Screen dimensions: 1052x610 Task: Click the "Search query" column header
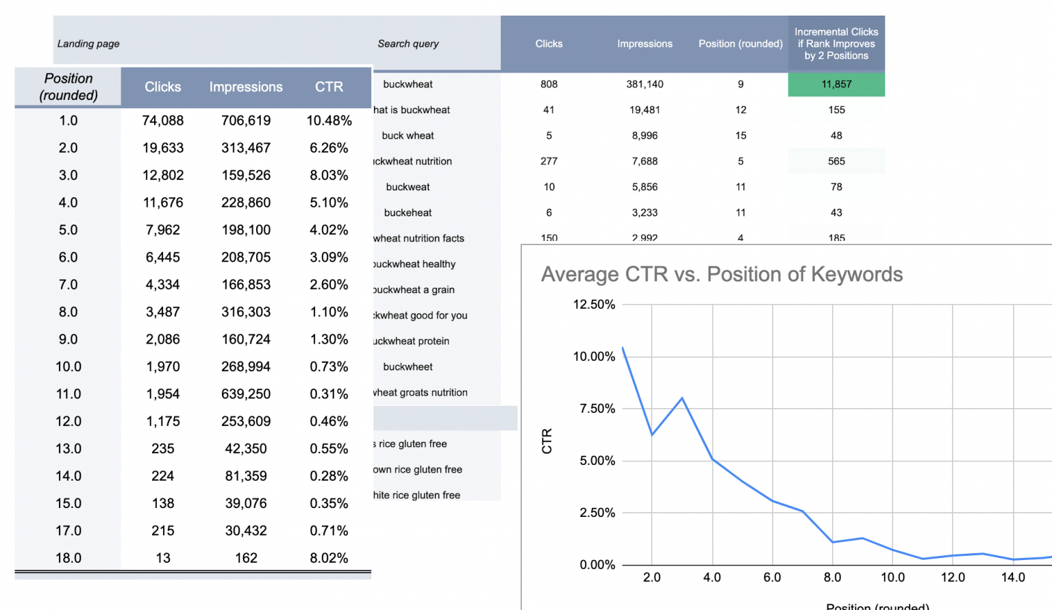(408, 43)
